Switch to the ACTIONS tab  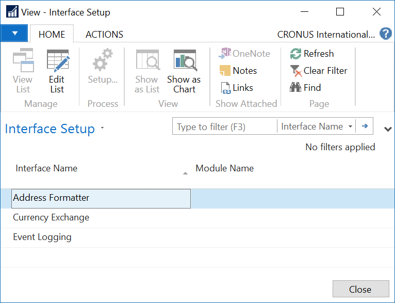[104, 34]
